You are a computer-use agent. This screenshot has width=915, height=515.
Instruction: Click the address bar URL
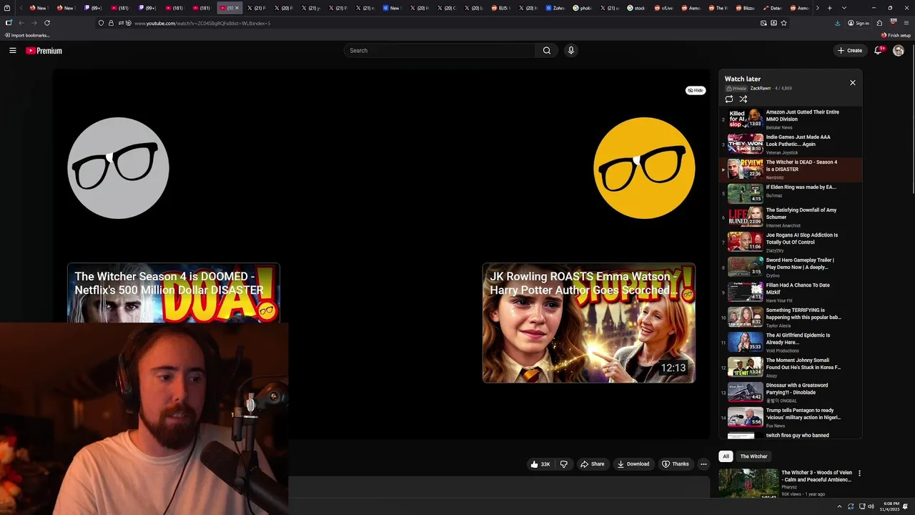click(x=202, y=23)
